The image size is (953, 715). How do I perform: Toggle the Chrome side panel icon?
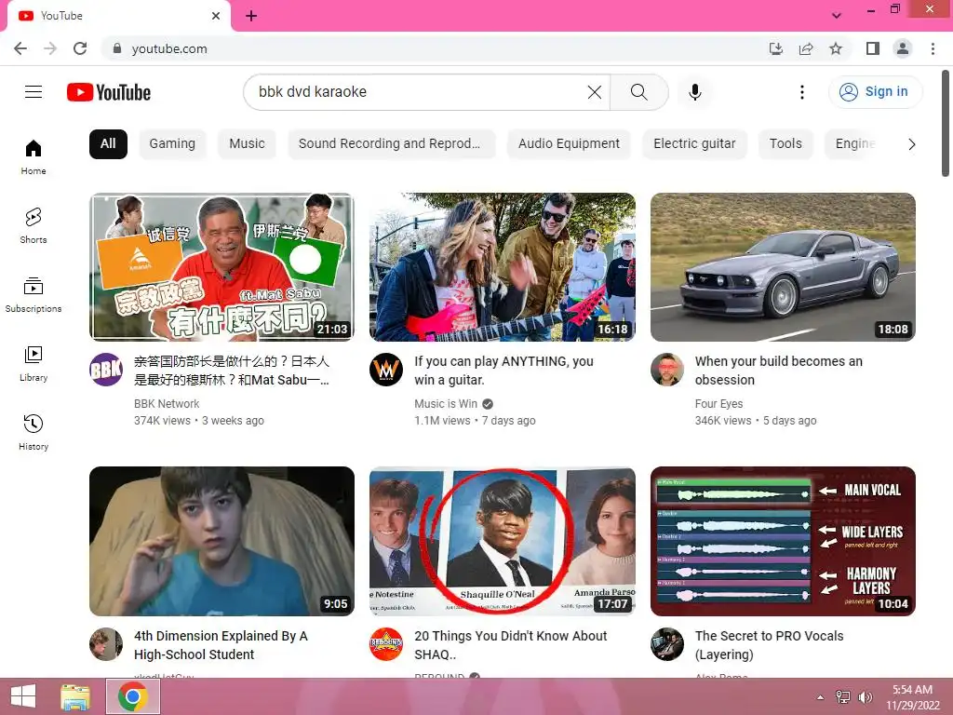[873, 48]
